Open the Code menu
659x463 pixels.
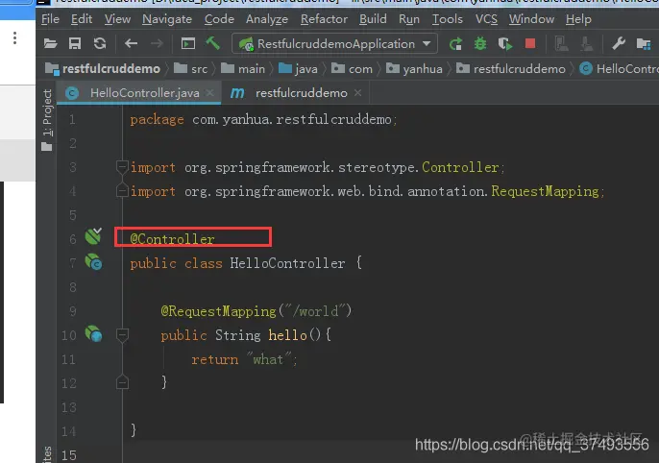tap(219, 19)
